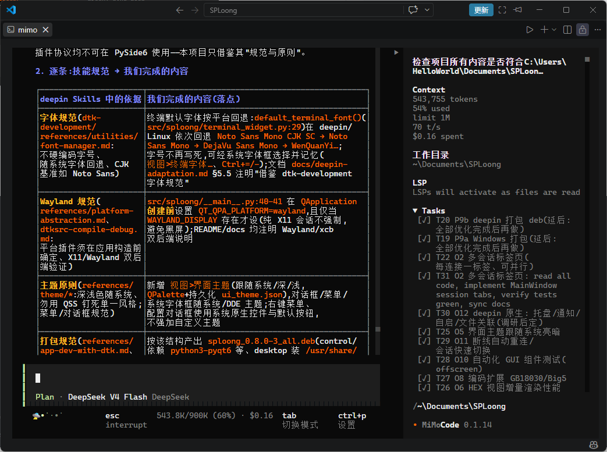Click the Plan mode label
The image size is (607, 452).
click(45, 397)
